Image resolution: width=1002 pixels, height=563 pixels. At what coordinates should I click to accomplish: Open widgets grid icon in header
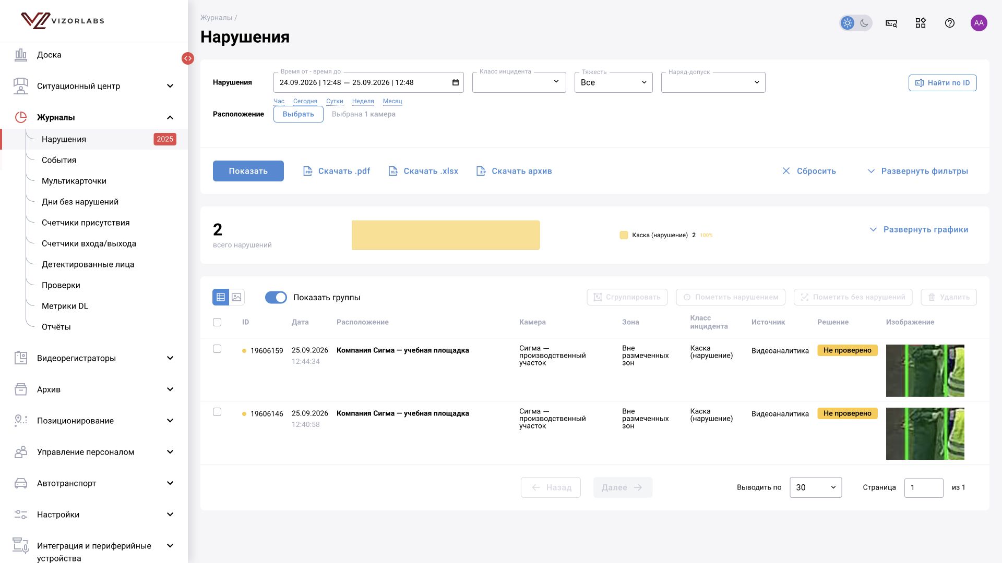coord(921,23)
